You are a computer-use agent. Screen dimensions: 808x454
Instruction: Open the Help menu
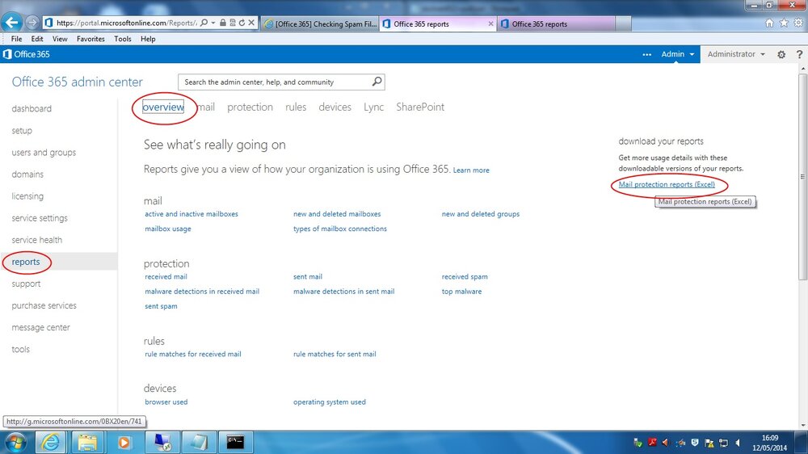tap(148, 39)
